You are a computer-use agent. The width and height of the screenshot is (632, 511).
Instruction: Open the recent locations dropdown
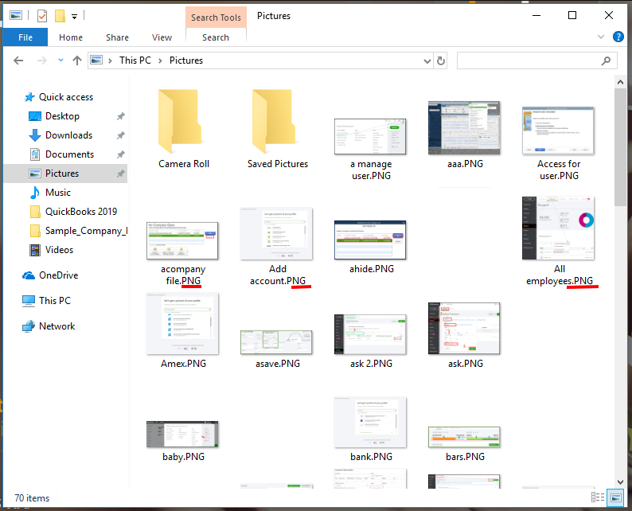click(60, 60)
